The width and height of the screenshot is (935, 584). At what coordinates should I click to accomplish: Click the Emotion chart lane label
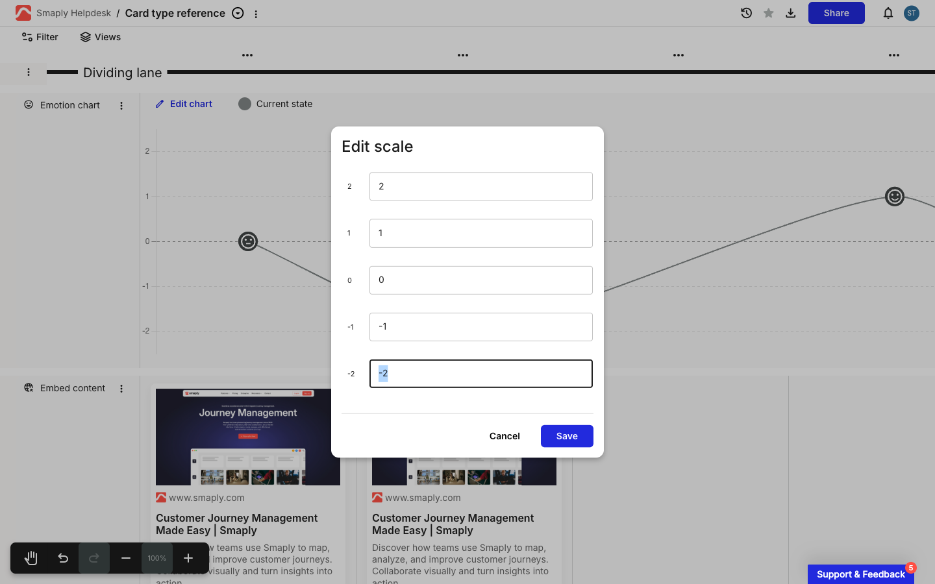(70, 105)
